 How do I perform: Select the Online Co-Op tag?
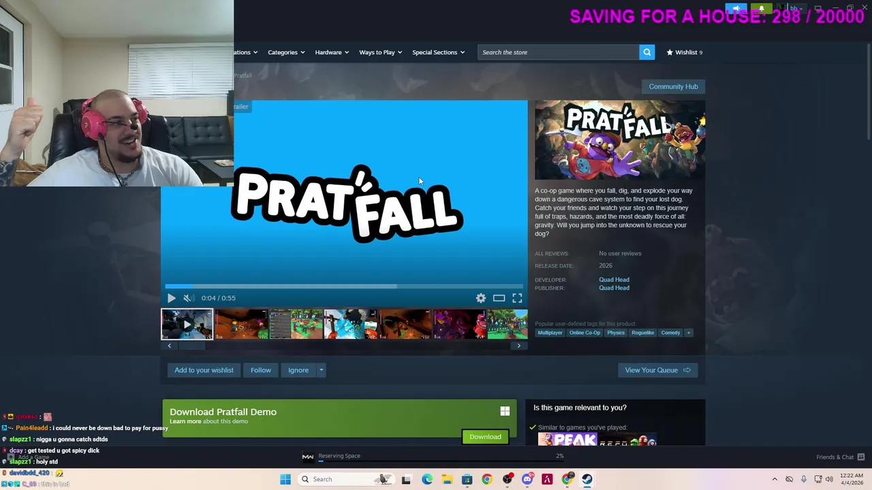pyautogui.click(x=585, y=333)
